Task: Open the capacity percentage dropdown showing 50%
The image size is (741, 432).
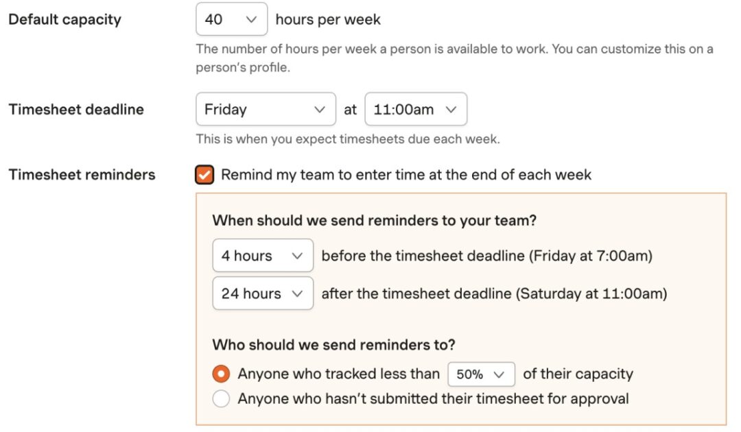Action: (x=481, y=374)
